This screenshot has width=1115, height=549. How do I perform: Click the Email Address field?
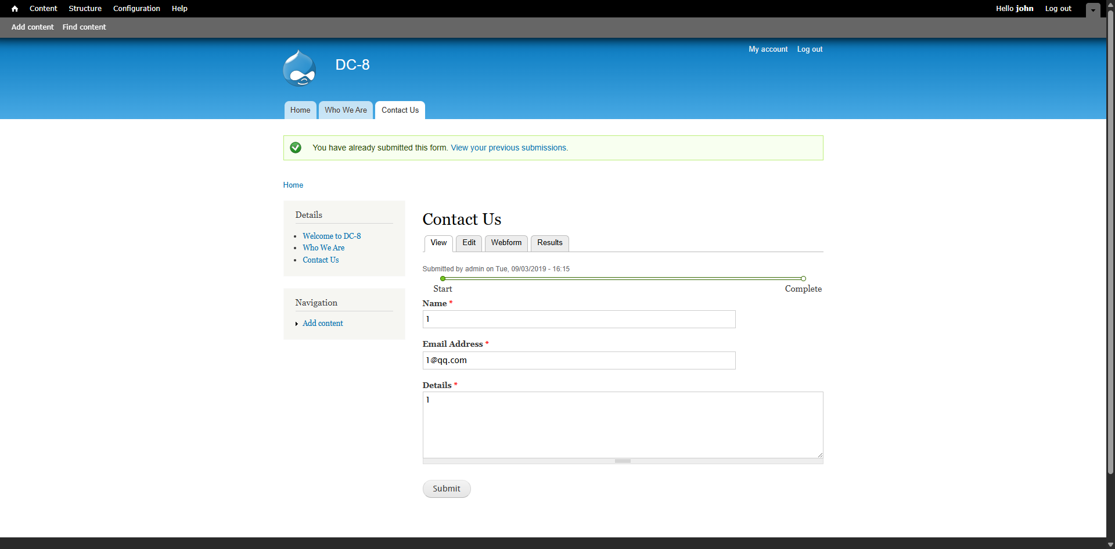click(x=578, y=361)
